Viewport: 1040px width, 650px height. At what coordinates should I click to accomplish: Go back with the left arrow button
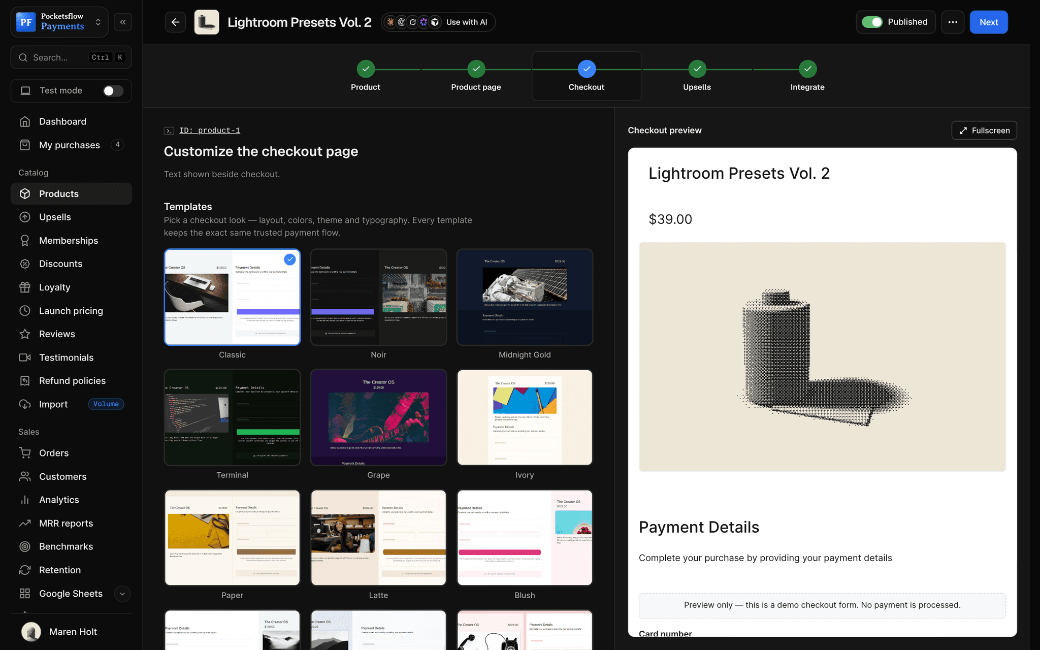tap(175, 22)
